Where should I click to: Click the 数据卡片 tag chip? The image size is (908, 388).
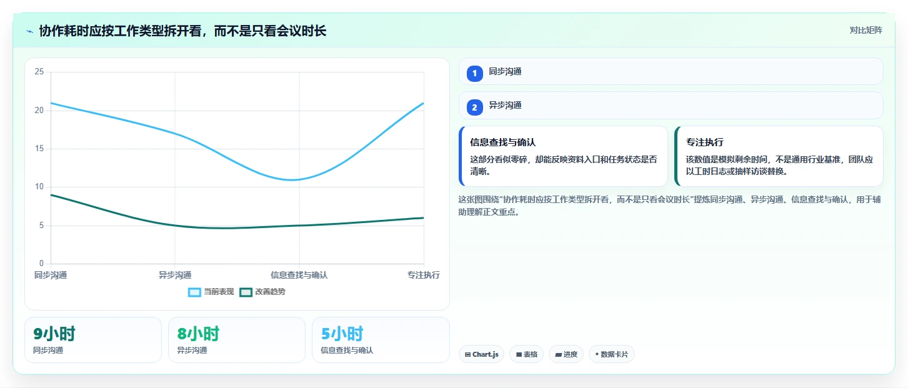point(612,354)
